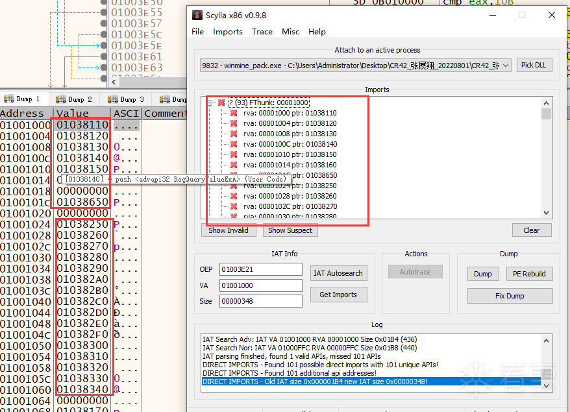
Task: Click invalid icon for rva 00001000 entry
Action: tap(234, 113)
